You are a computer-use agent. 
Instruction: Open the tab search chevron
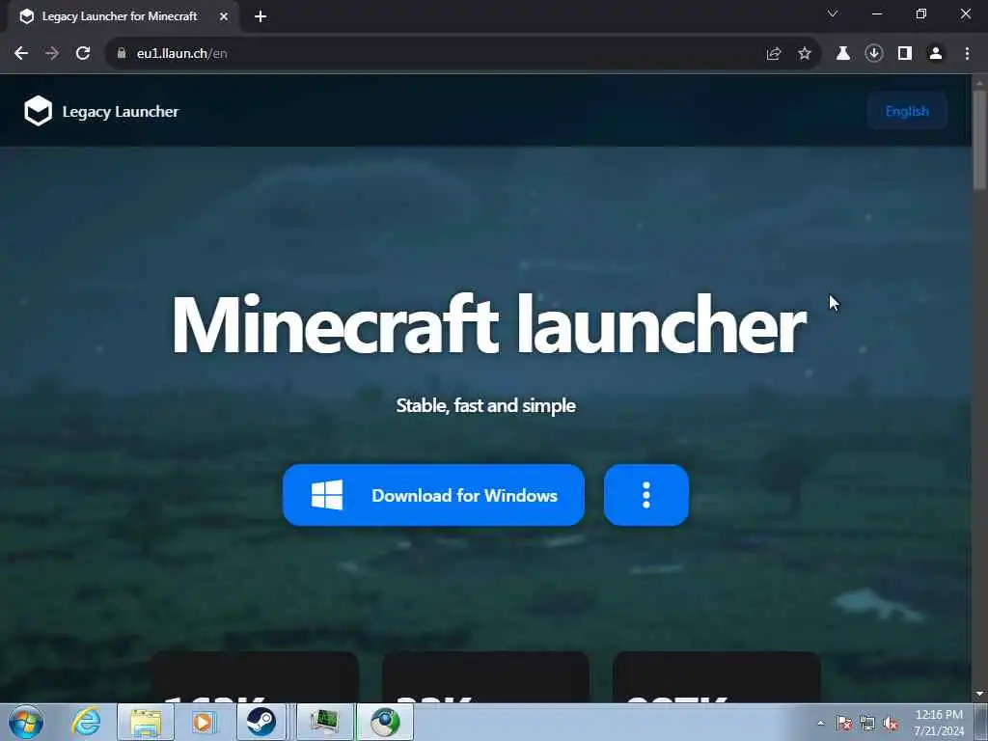click(833, 14)
